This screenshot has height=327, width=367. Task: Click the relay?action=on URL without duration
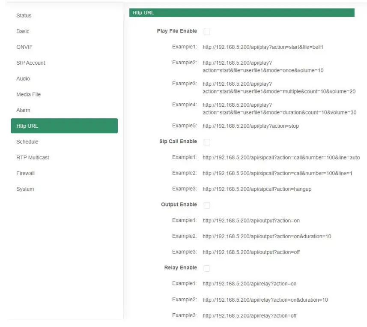pyautogui.click(x=250, y=284)
